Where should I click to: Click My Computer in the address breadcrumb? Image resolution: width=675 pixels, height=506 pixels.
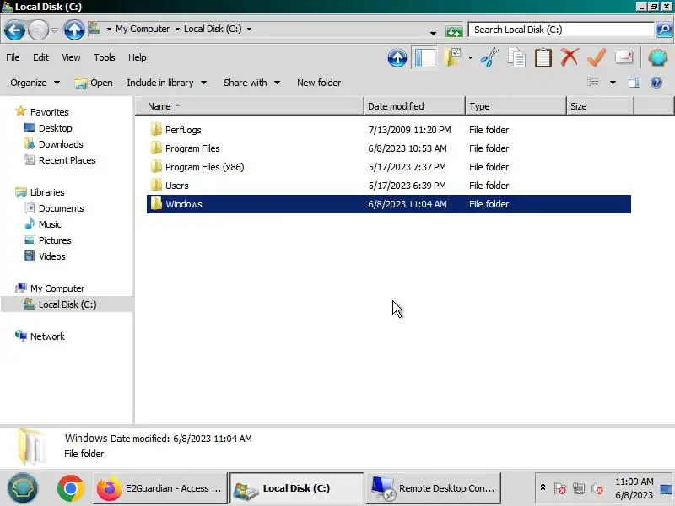[x=143, y=29]
